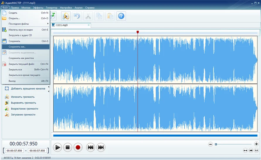Viewport: 261px width, 160px height.
Task: Open the Эффекты menu
Action: (x=38, y=8)
